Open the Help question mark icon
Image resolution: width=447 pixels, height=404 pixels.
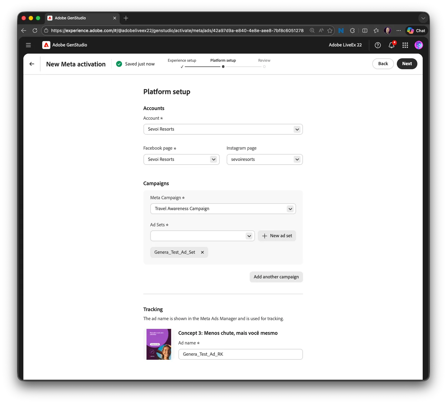pos(378,45)
